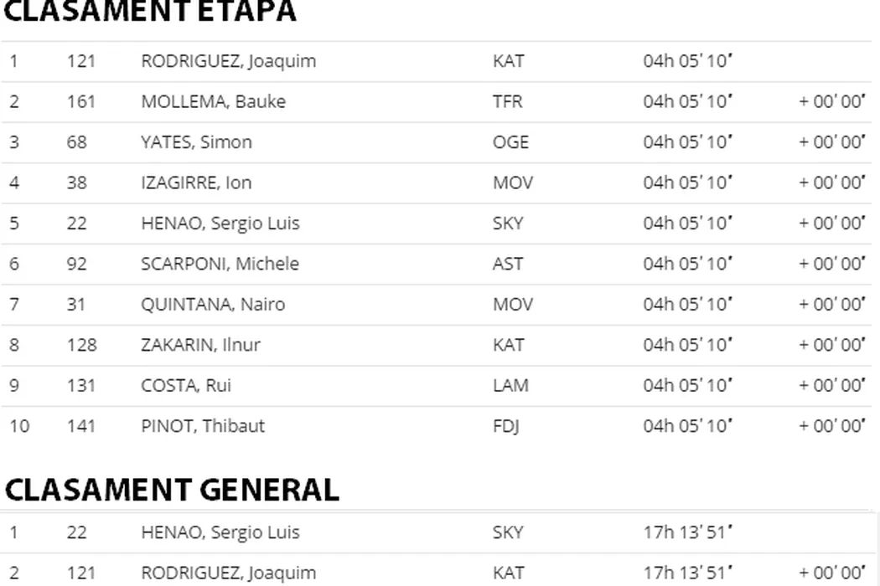Image resolution: width=880 pixels, height=586 pixels.
Task: Click on QUINTANA, Nairo rider name
Action: pos(213,304)
